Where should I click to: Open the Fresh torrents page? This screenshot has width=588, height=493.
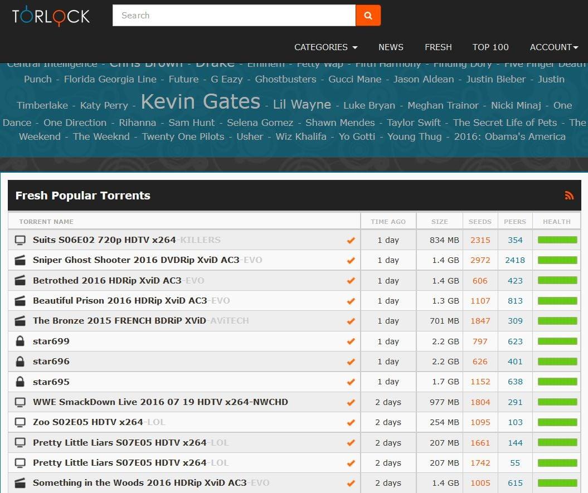tap(438, 47)
